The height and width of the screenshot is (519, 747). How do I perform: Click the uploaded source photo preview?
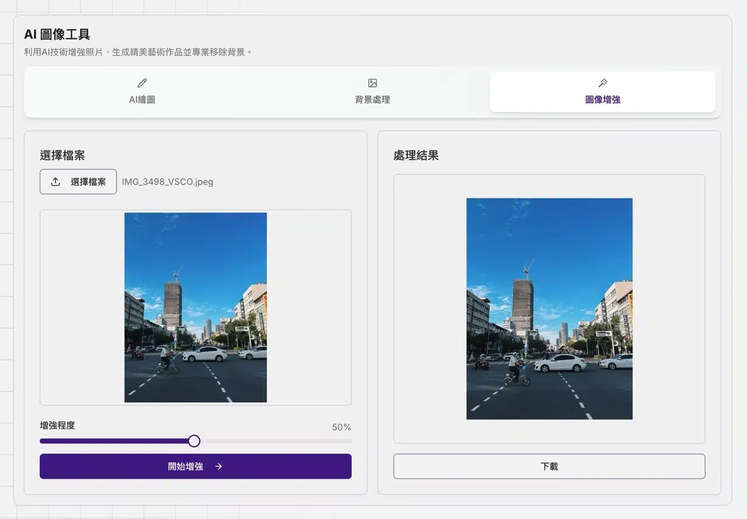point(196,307)
